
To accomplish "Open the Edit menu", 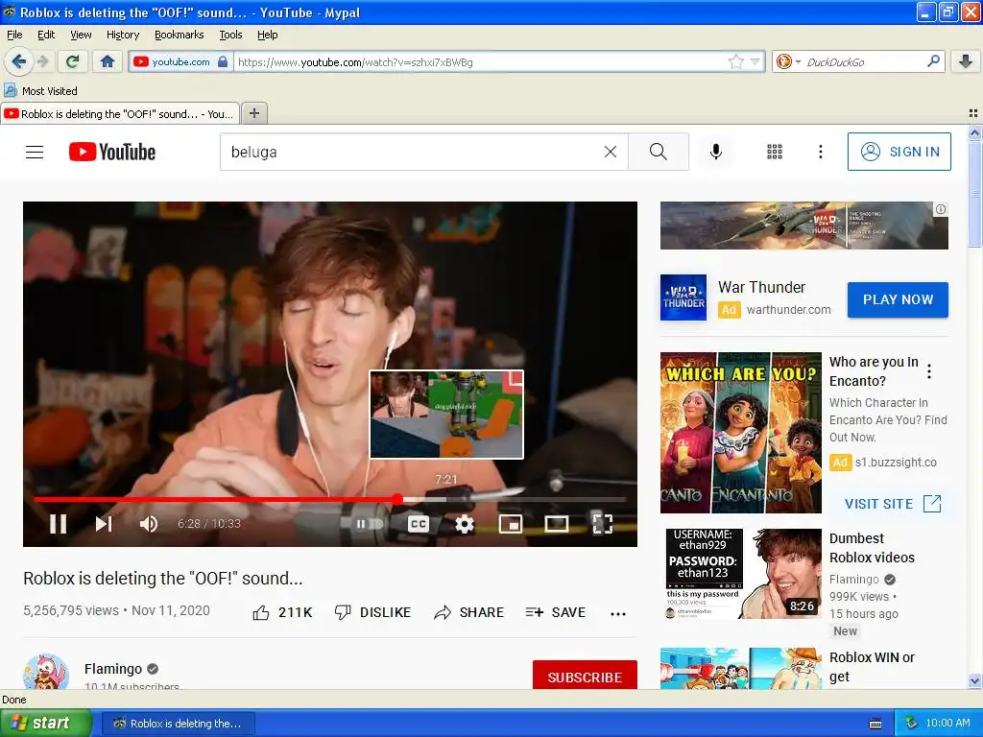I will (x=46, y=35).
